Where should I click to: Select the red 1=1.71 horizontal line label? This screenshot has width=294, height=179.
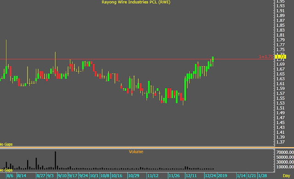tap(266, 56)
